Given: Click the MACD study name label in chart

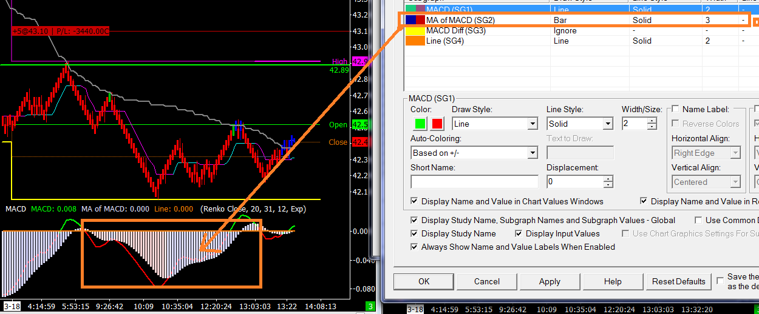Looking at the screenshot, I should coord(16,209).
